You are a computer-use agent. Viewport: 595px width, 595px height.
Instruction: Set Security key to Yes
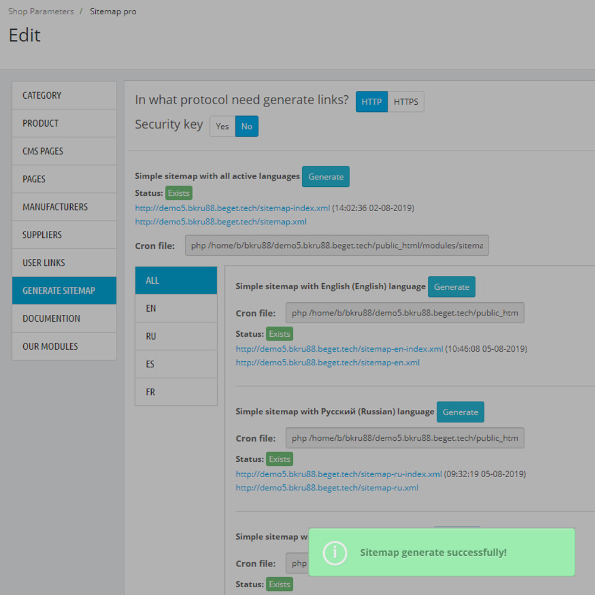[223, 126]
